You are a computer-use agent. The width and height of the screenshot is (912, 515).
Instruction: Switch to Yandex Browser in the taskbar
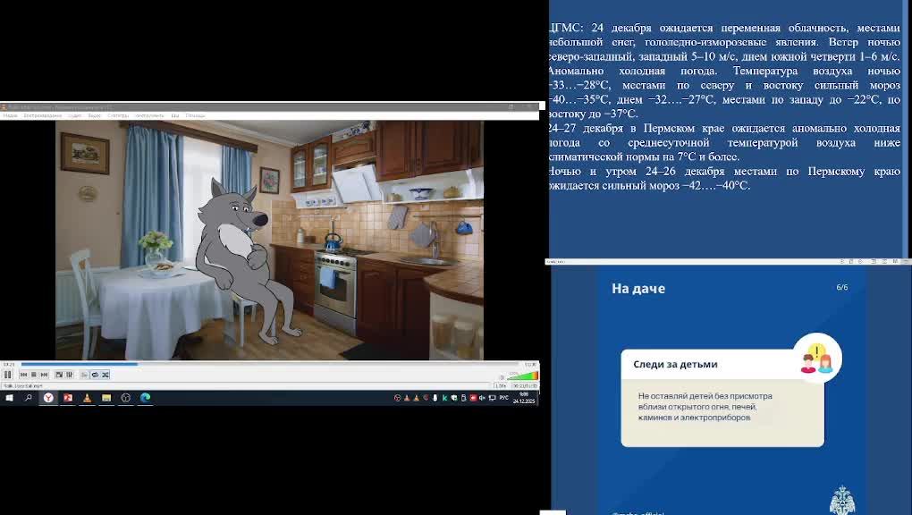coord(48,398)
